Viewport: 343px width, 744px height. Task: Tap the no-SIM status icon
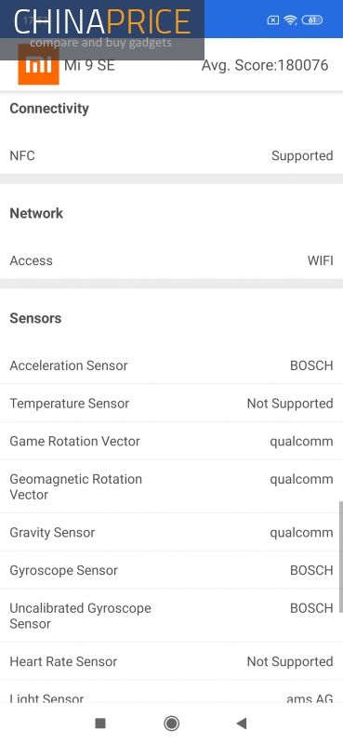tap(272, 20)
